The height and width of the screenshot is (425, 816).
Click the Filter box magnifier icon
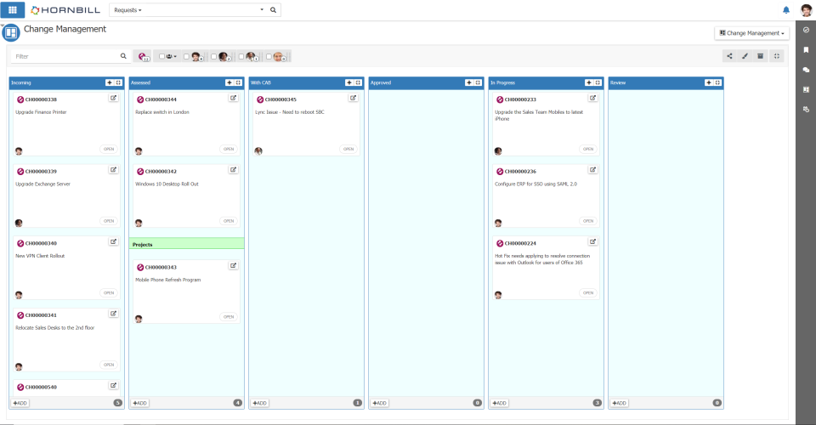[x=123, y=56]
